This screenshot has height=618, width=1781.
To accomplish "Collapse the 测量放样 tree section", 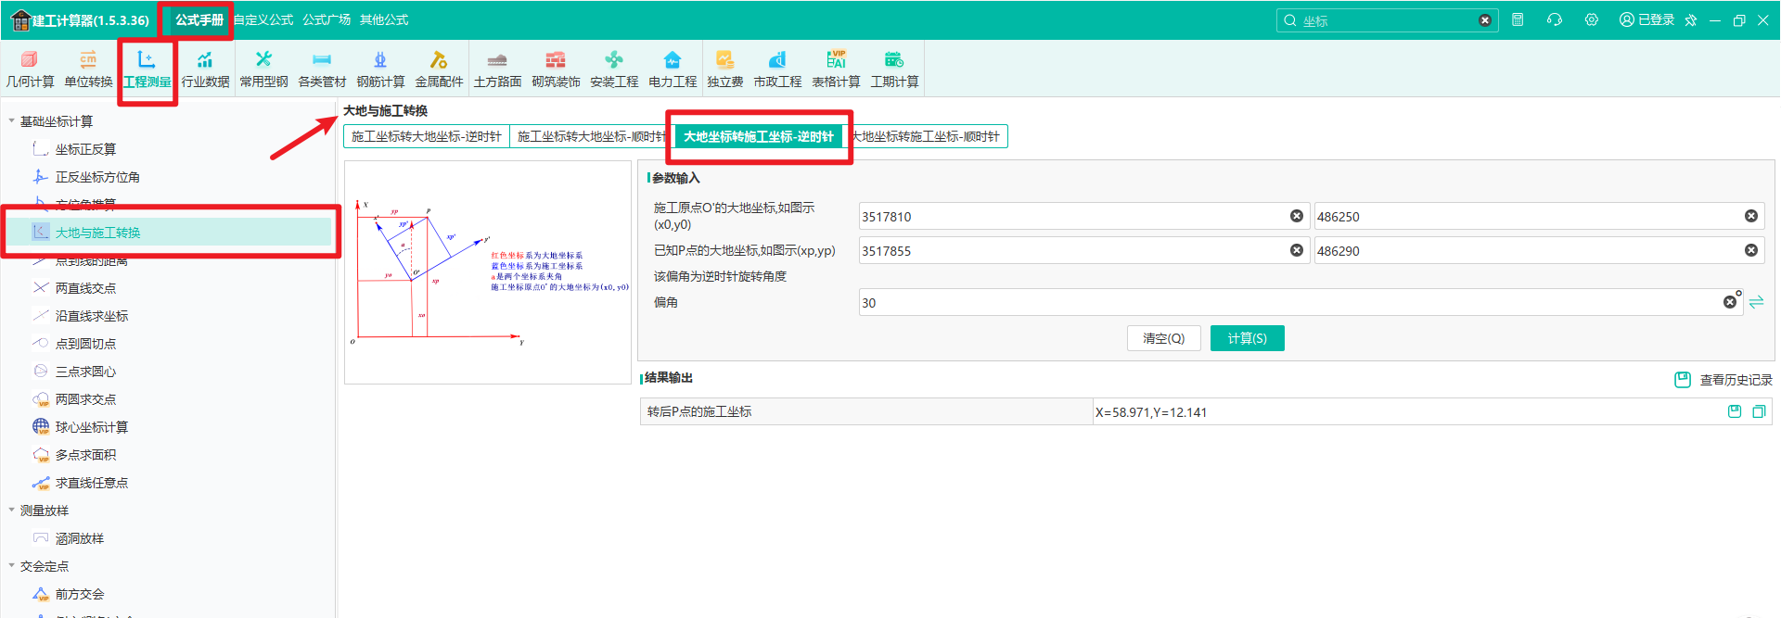I will click(11, 511).
